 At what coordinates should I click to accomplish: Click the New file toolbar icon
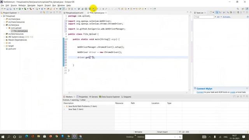[2, 9]
